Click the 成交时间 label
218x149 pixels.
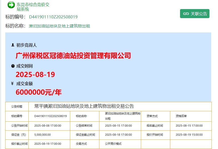click(x=24, y=66)
